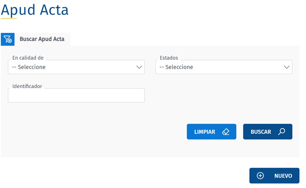This screenshot has width=306, height=188.
Task: Click '-- Seleccione' placeholder under Estados
Action: coord(176,67)
